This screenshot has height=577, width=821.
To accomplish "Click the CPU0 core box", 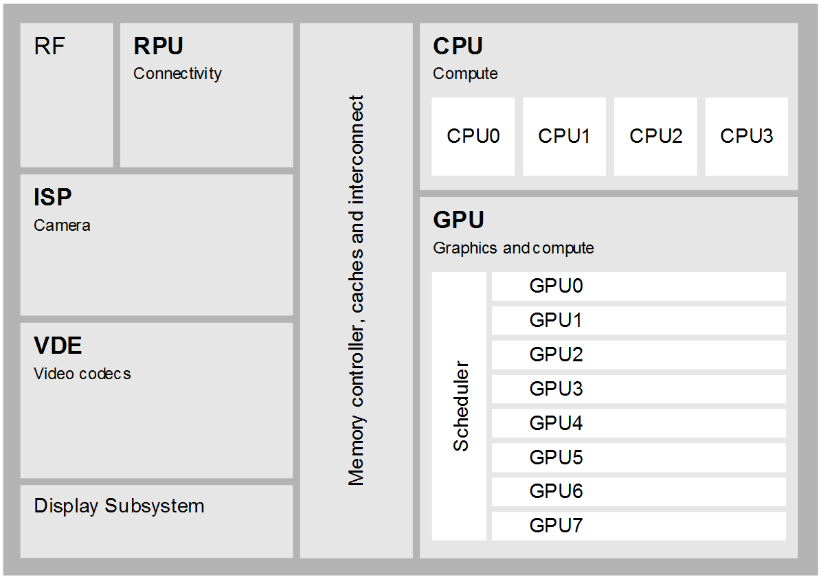I will coord(473,136).
